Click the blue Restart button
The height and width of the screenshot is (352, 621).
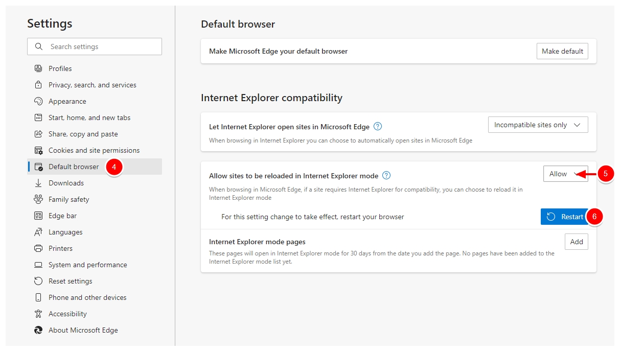click(564, 217)
